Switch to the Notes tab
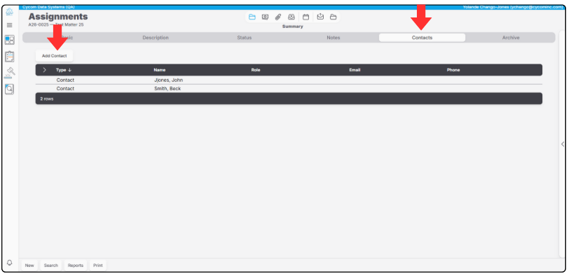Image resolution: width=571 pixels, height=276 pixels. pyautogui.click(x=333, y=38)
